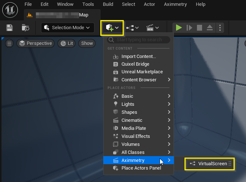Open the Window menu
This screenshot has height=182, width=246.
click(x=65, y=4)
